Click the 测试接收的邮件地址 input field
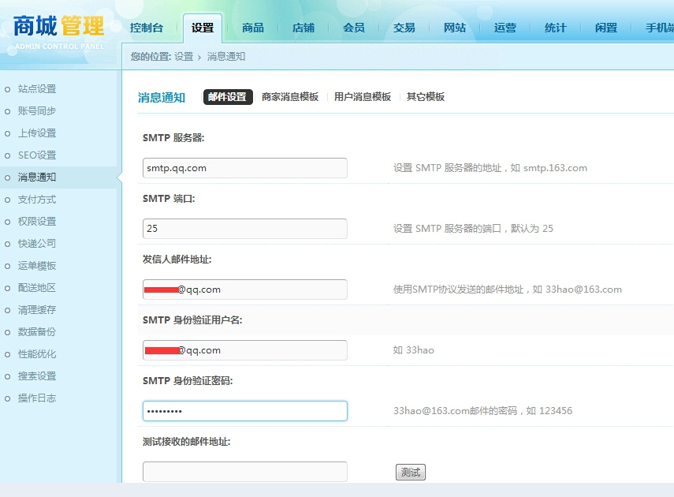674x497 pixels. pos(245,472)
